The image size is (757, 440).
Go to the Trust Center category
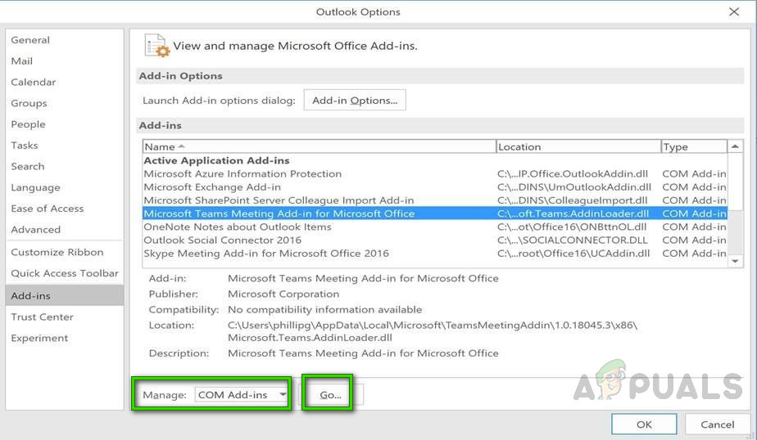tap(42, 317)
